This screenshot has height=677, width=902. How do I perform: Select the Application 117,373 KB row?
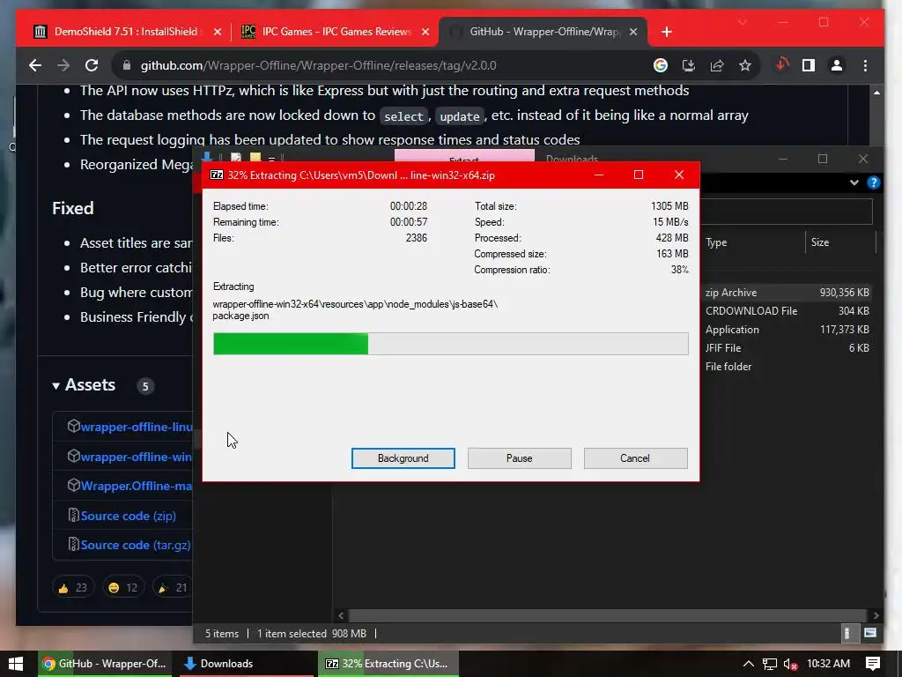coord(787,330)
